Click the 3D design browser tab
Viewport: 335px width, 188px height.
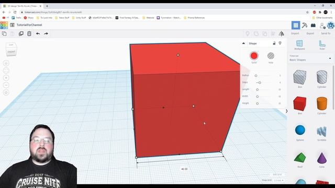pos(22,6)
